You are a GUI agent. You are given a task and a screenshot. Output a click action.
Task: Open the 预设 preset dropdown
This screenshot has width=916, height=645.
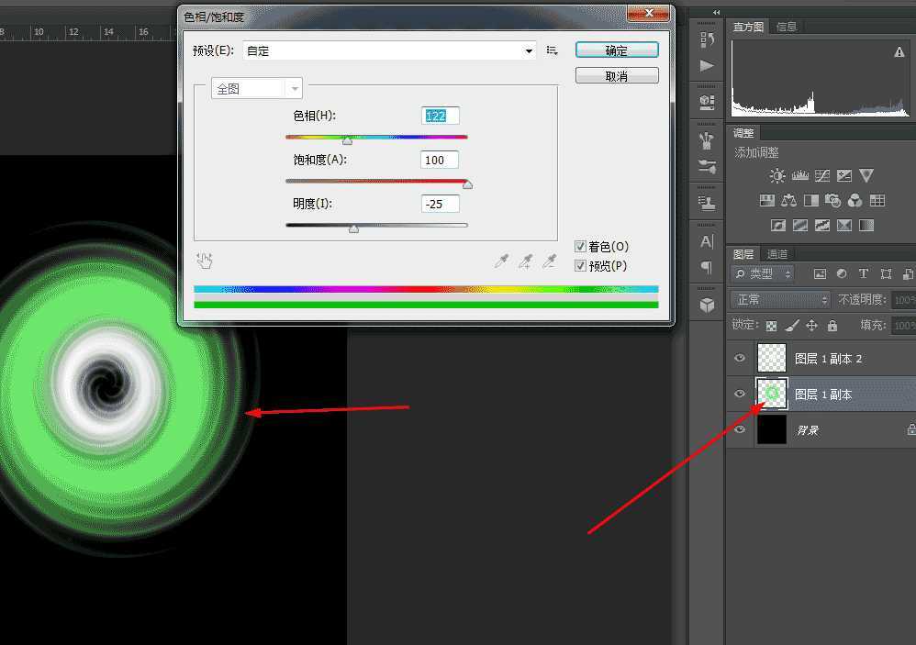click(x=530, y=50)
